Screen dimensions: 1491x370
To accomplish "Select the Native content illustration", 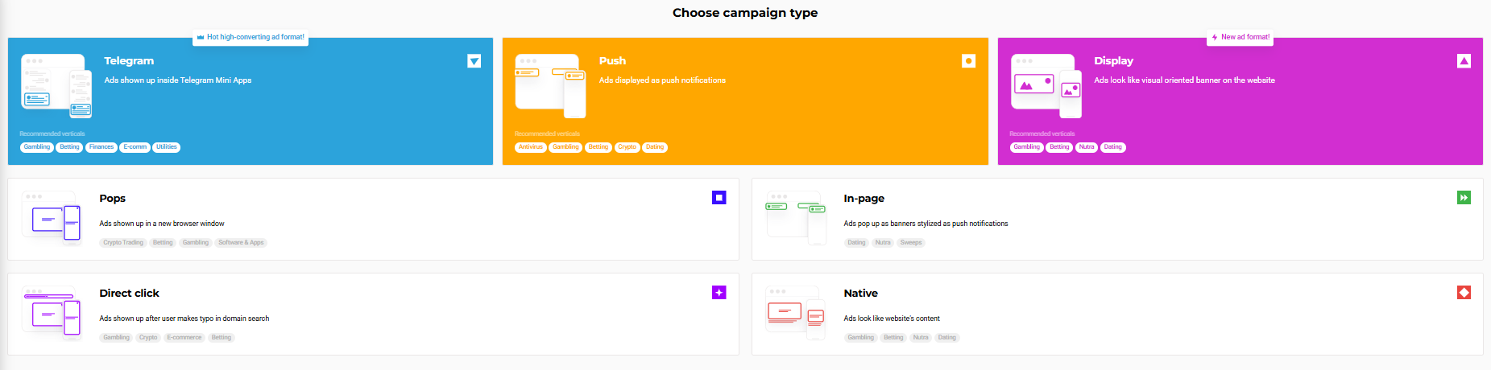I will [797, 314].
